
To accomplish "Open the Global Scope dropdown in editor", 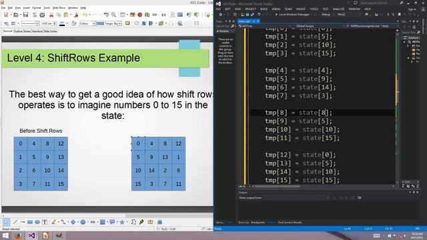I will (x=320, y=26).
